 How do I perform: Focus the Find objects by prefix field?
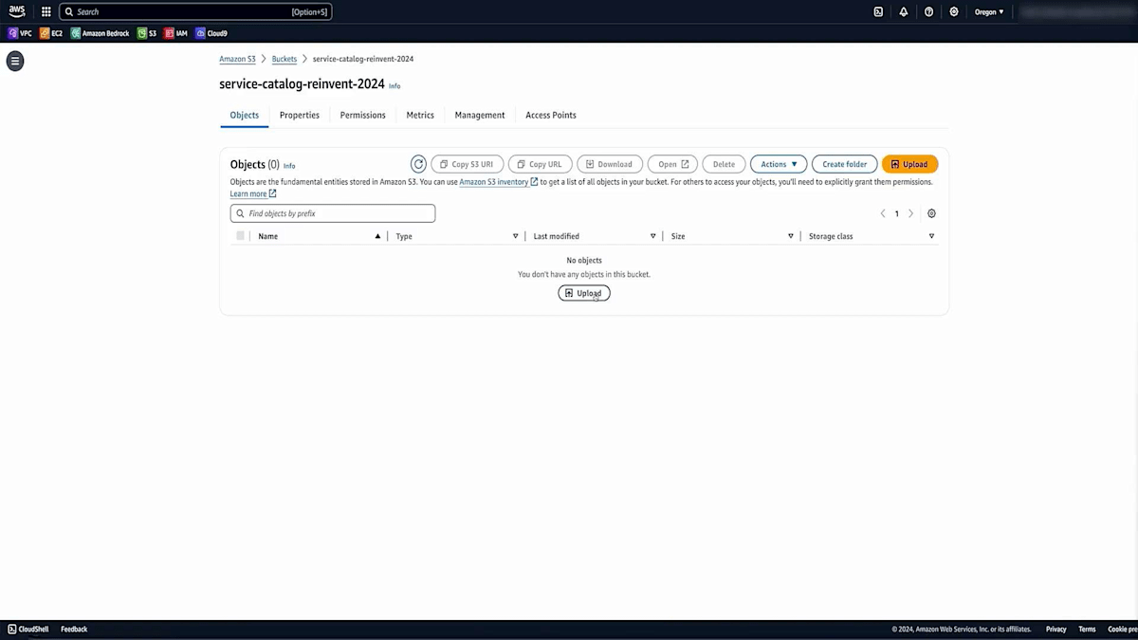tap(333, 213)
